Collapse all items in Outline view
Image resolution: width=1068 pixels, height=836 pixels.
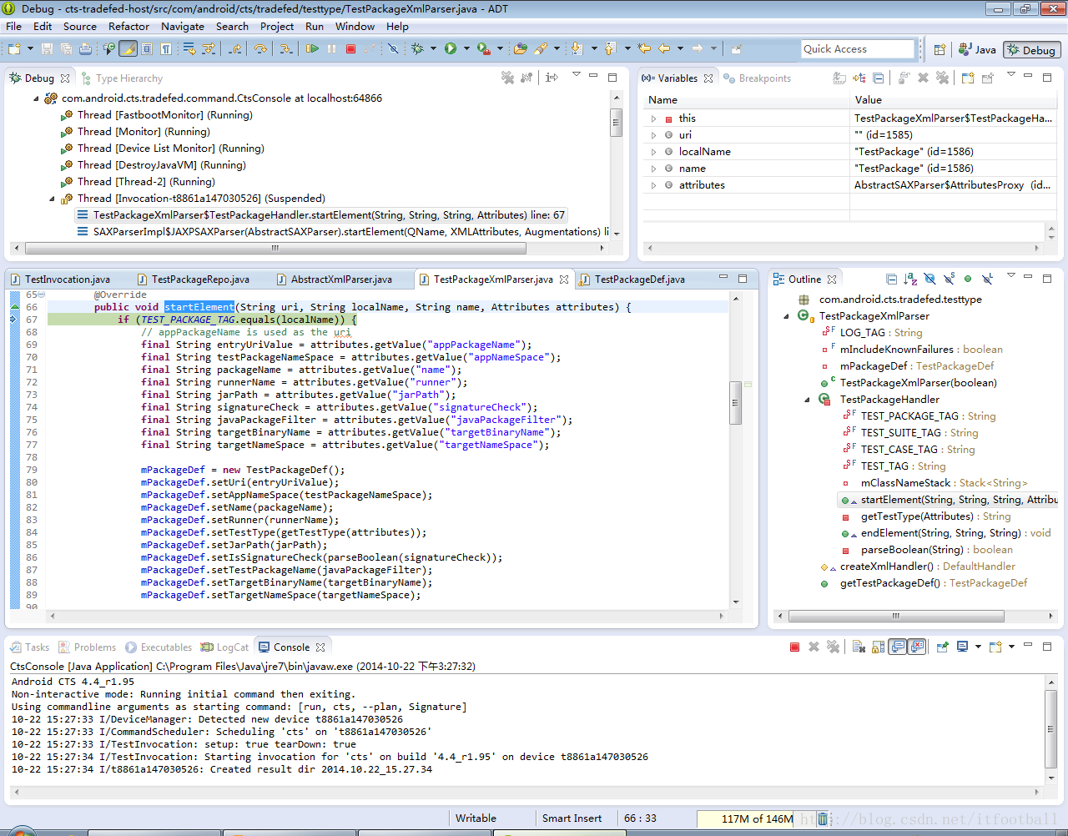click(891, 280)
